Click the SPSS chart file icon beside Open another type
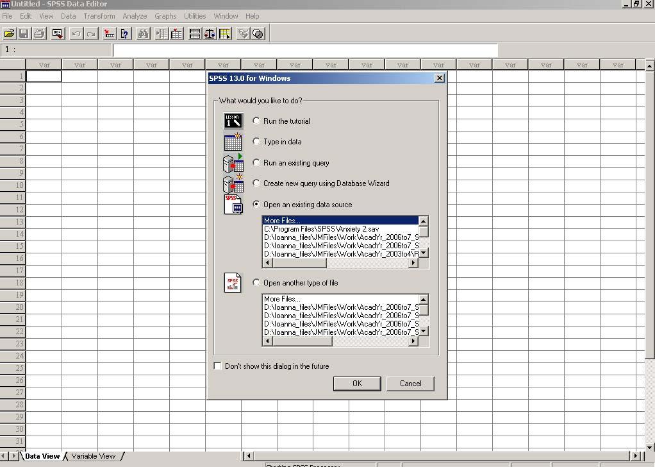 [233, 283]
